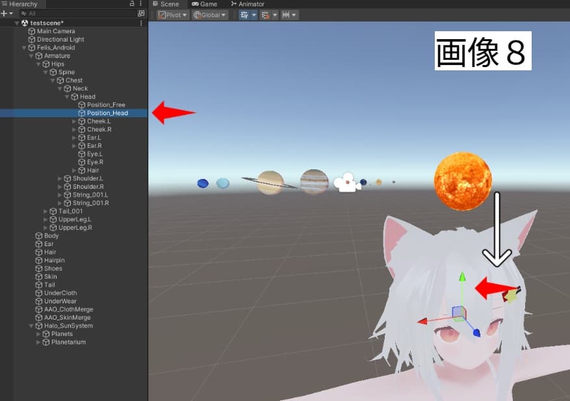Expand Ear.R bone in hierarchy
The image size is (570, 401).
tap(74, 146)
